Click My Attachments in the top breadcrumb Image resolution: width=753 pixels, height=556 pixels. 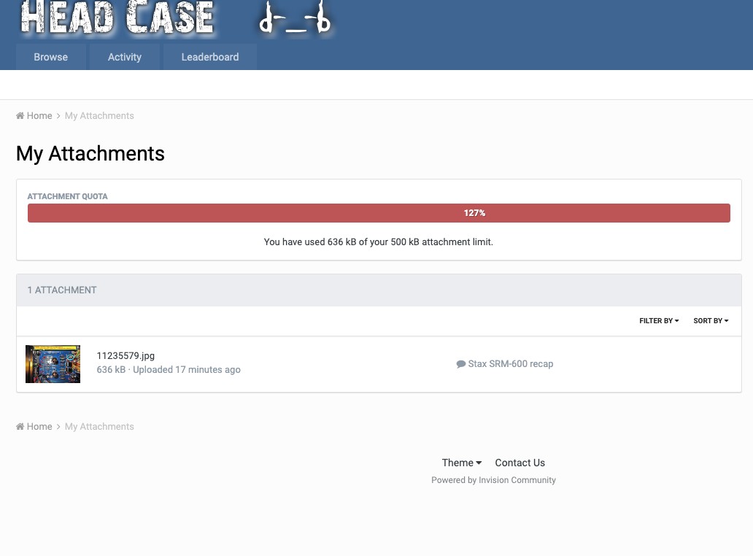click(x=99, y=116)
